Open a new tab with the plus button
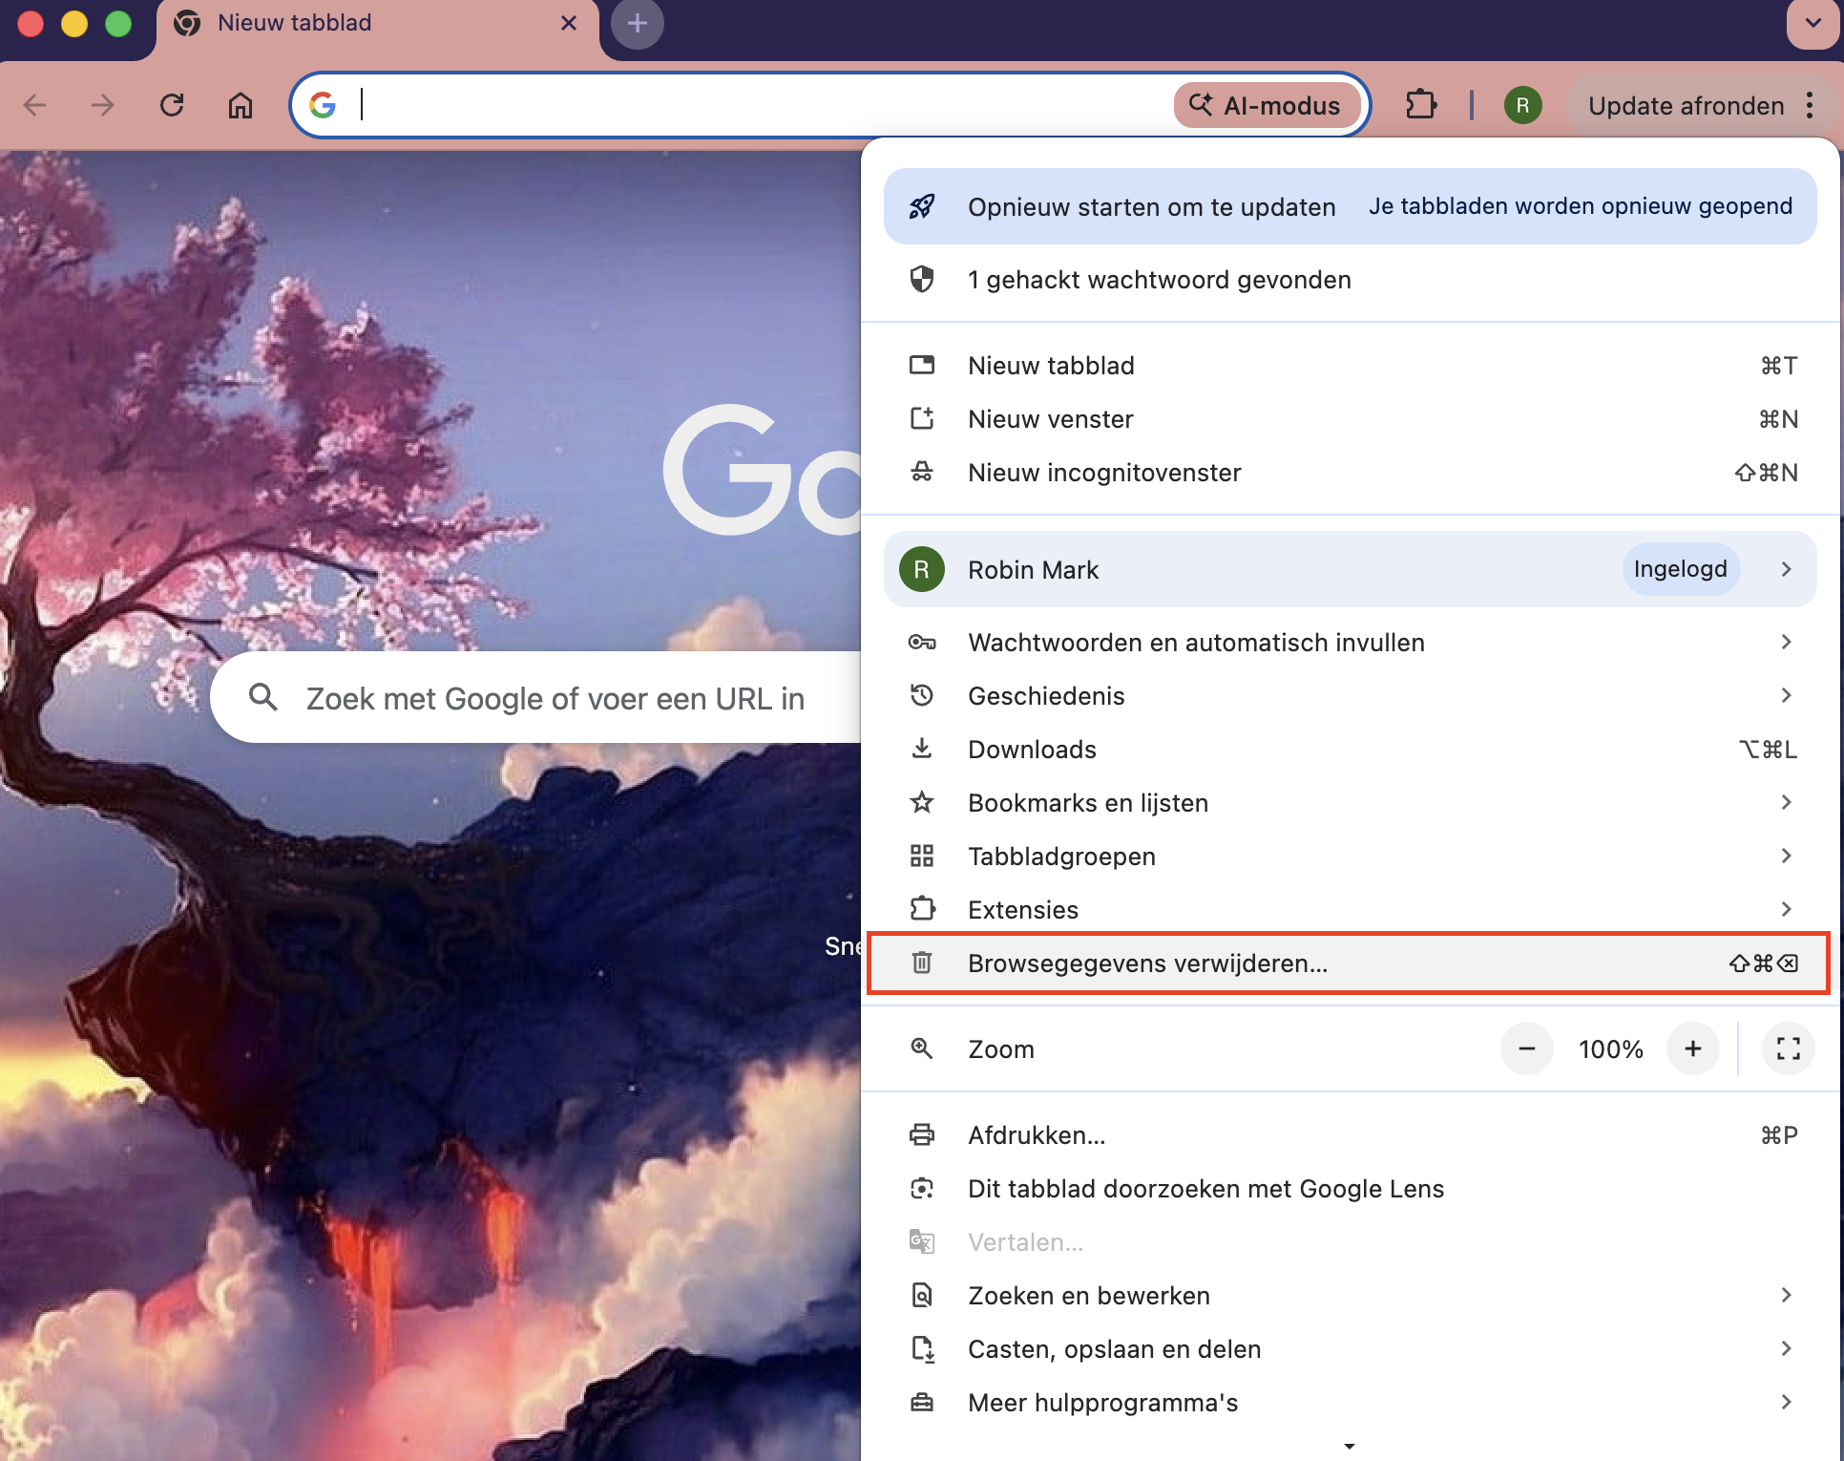 click(638, 23)
